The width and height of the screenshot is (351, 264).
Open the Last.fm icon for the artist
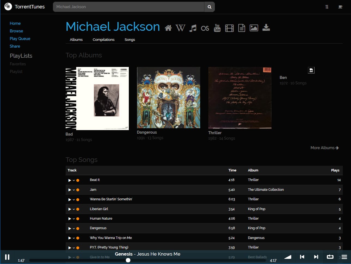tap(205, 28)
